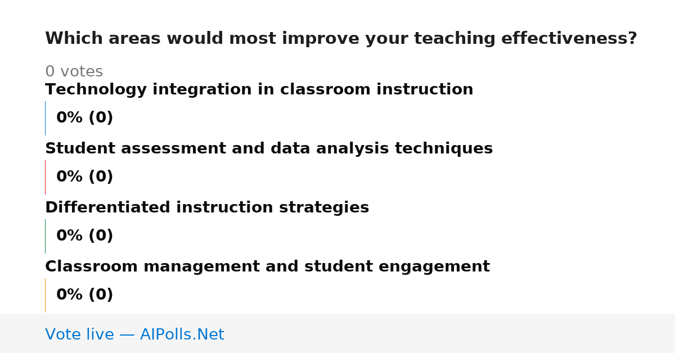Click the poll question heading
Image resolution: width=675 pixels, height=353 pixels.
point(341,39)
